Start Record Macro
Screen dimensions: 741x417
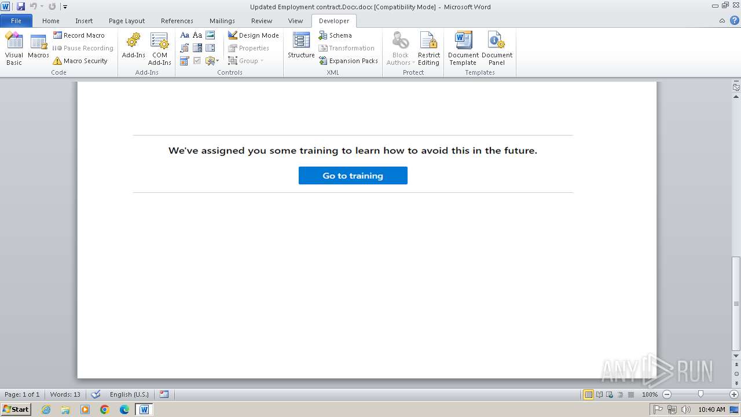pyautogui.click(x=79, y=35)
